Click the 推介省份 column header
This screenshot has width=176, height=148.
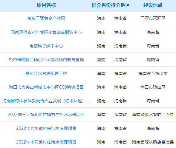tap(101, 5)
